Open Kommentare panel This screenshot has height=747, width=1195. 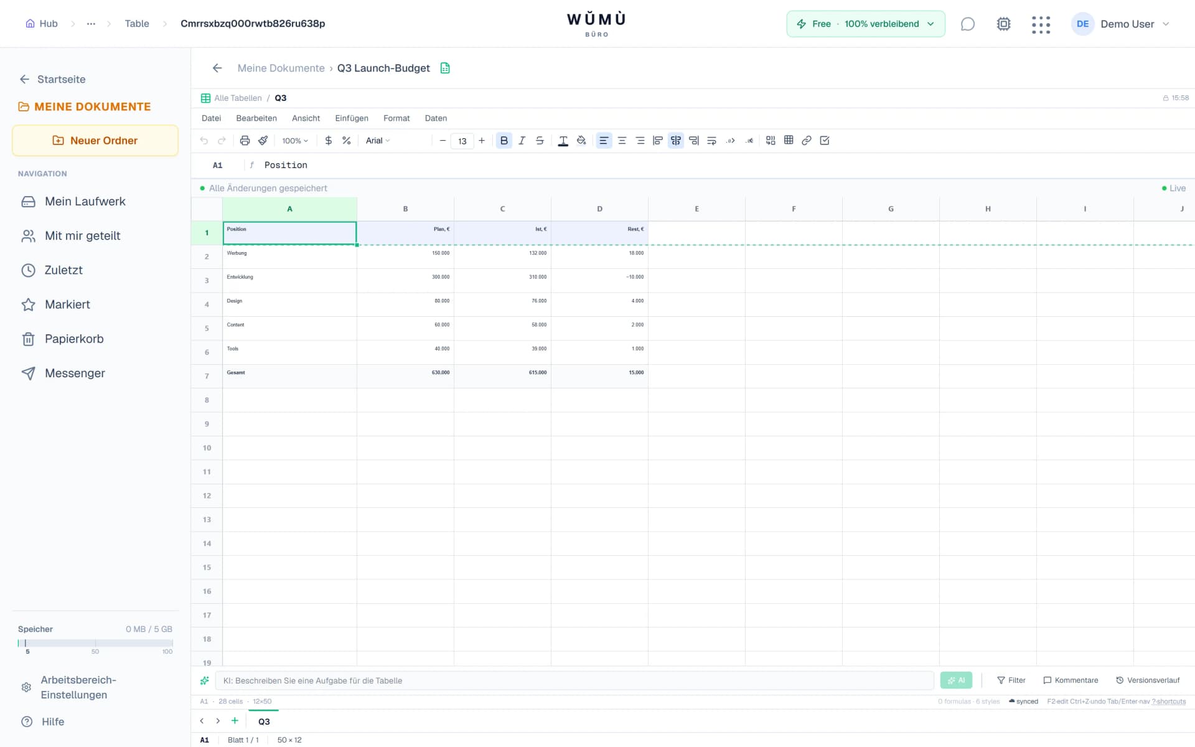[1071, 680]
